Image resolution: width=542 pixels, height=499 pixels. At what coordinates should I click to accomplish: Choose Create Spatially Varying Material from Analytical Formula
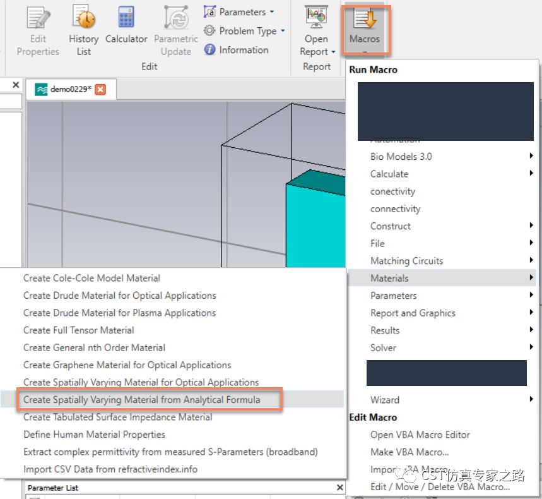tap(141, 400)
